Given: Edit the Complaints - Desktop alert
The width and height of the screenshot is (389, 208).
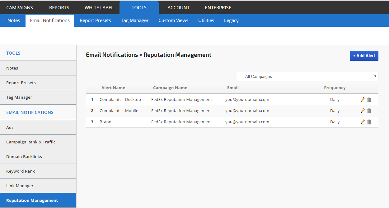Looking at the screenshot, I should (x=363, y=100).
